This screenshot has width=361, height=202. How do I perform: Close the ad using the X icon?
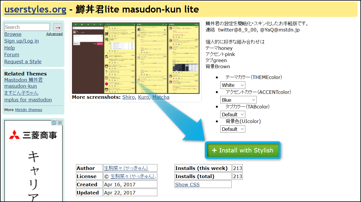[60, 123]
